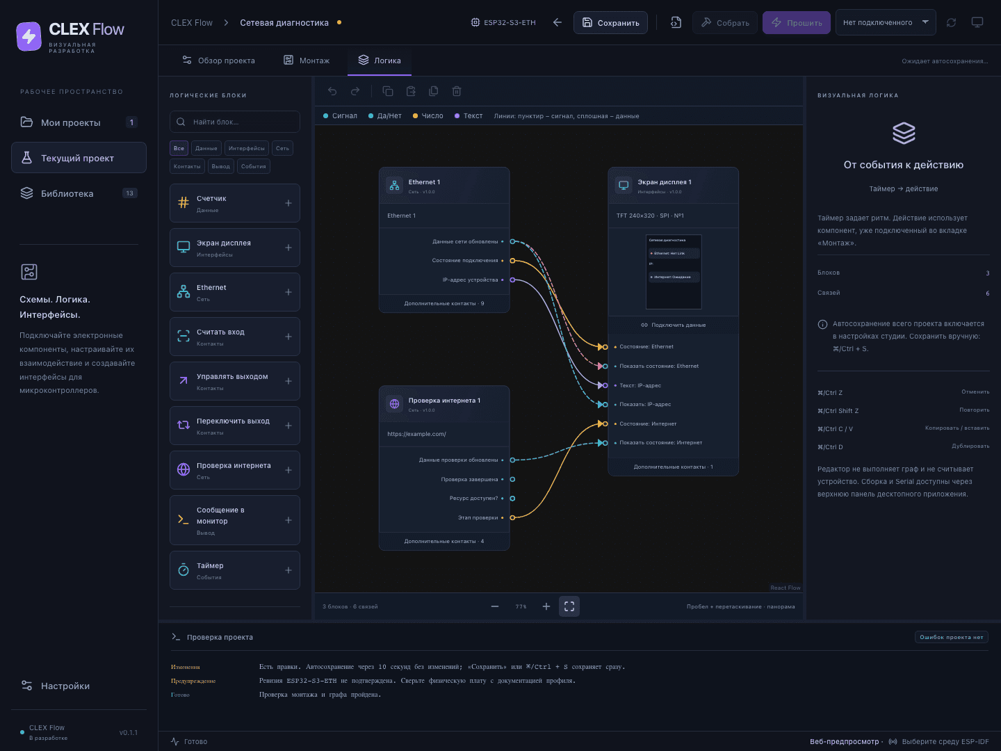This screenshot has height=751, width=1001.
Task: Click the code file icon next to Сохранить
Action: tap(676, 22)
